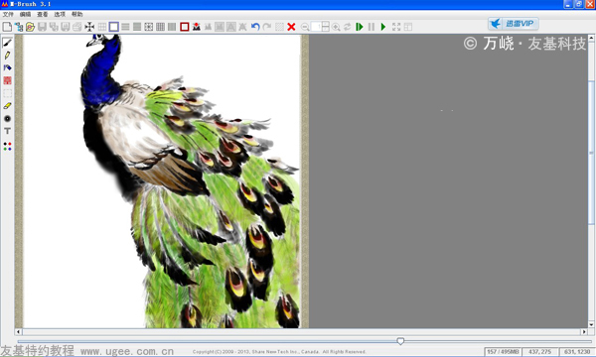
Task: Click the red seal stamp tool
Action: (7, 80)
